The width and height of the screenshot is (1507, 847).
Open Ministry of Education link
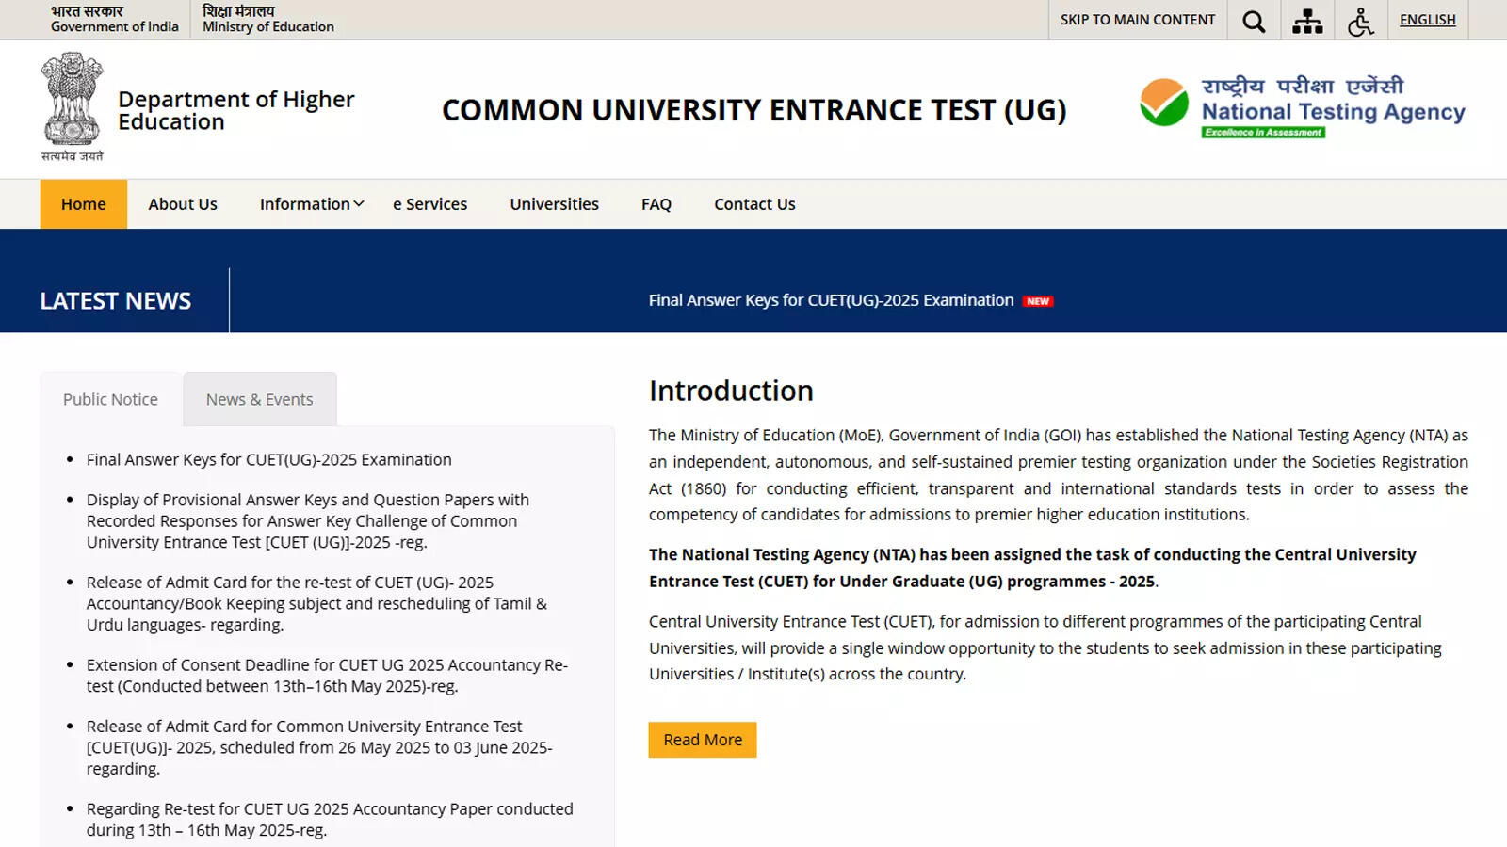(268, 19)
